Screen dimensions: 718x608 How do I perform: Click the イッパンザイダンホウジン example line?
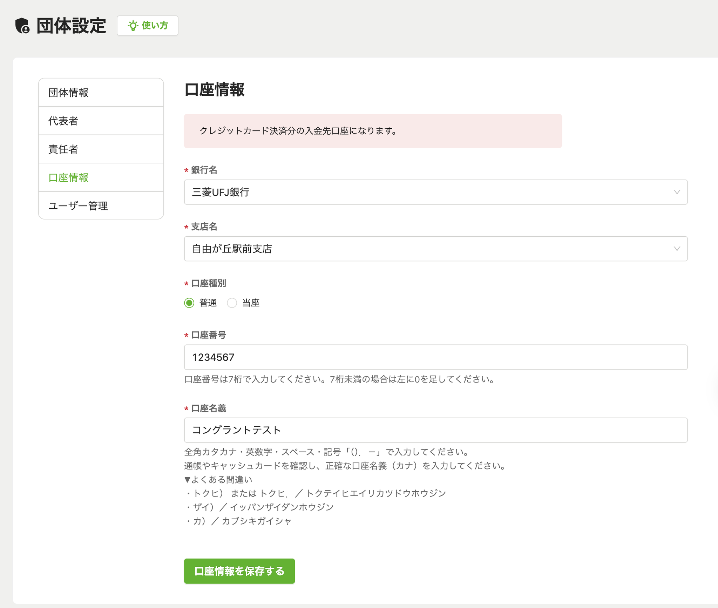coord(259,507)
